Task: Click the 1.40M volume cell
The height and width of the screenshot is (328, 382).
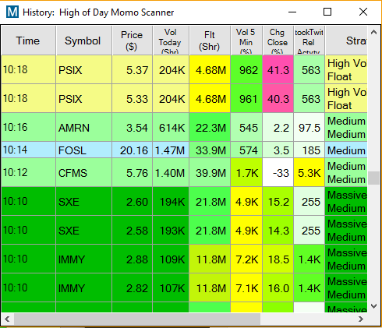Action: pos(171,173)
